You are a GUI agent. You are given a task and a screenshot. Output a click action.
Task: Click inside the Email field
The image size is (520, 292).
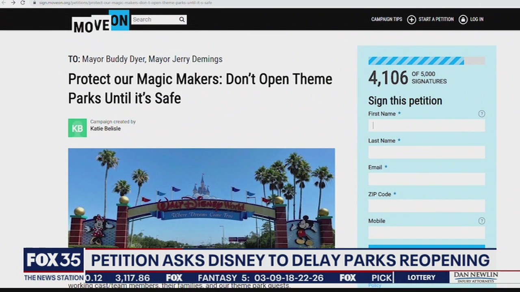(427, 179)
